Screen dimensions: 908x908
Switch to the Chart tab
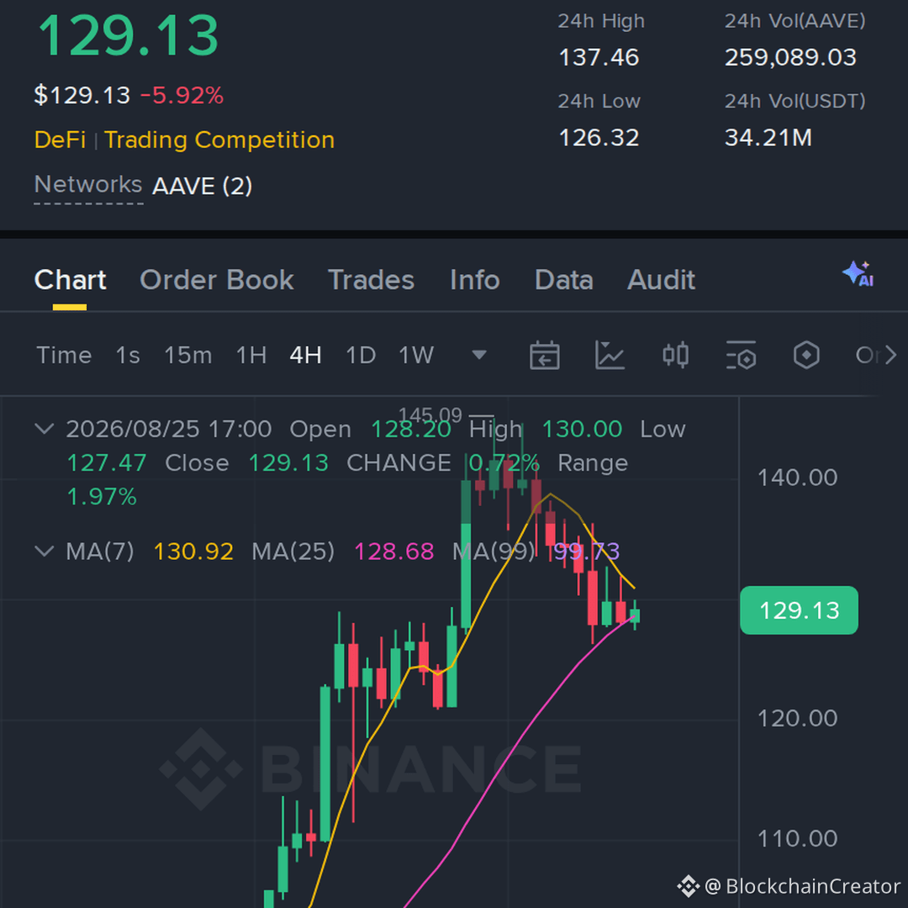[x=70, y=280]
